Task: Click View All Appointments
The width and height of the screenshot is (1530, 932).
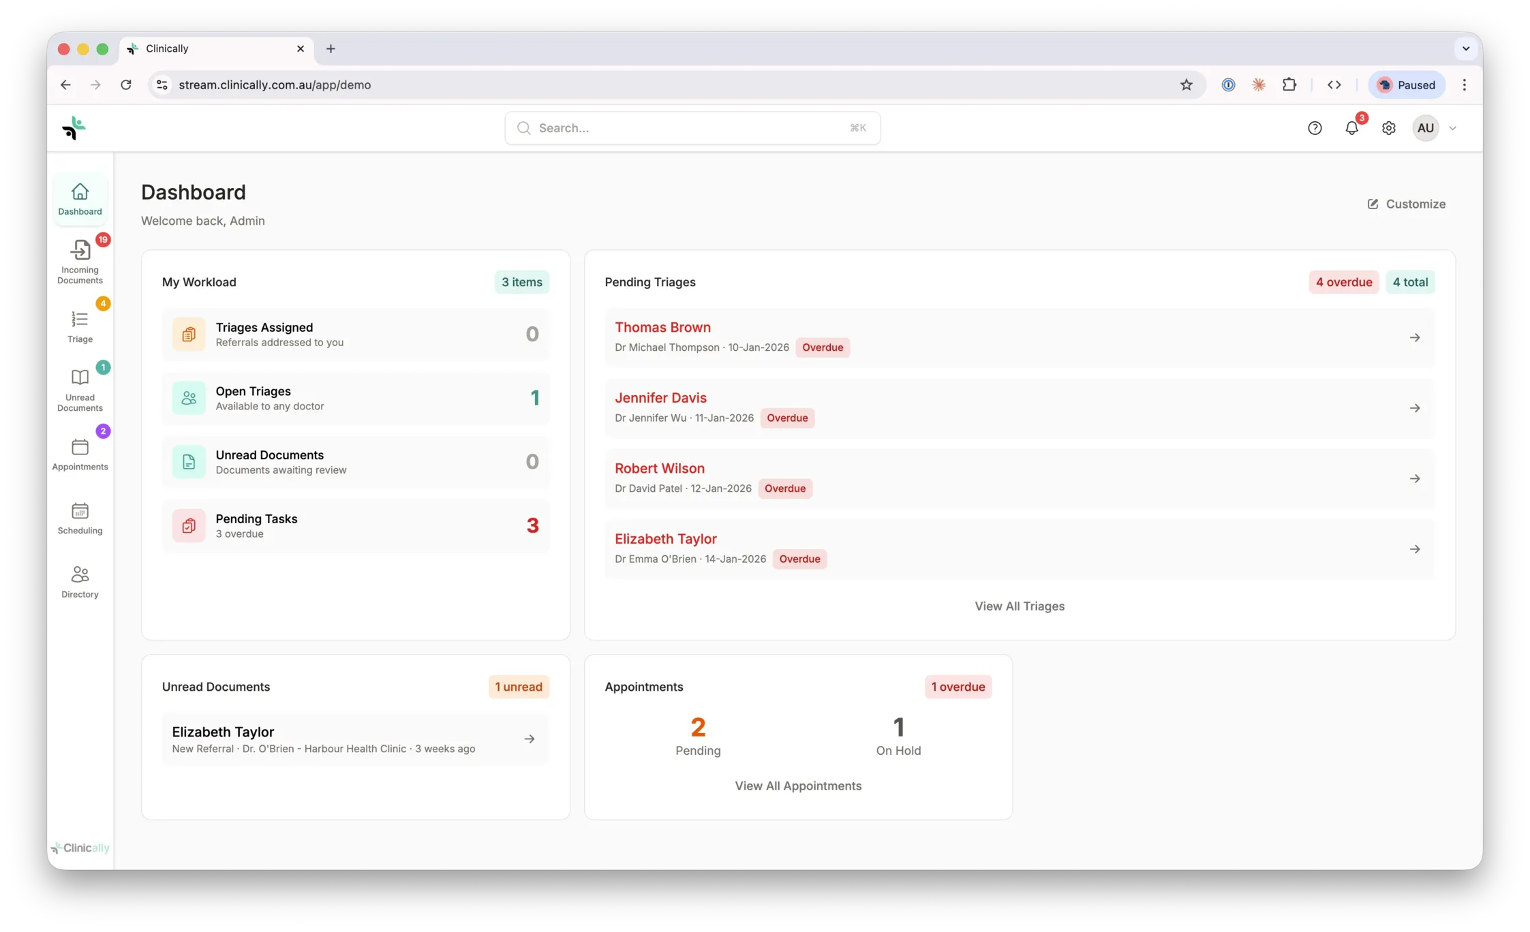Action: point(798,786)
